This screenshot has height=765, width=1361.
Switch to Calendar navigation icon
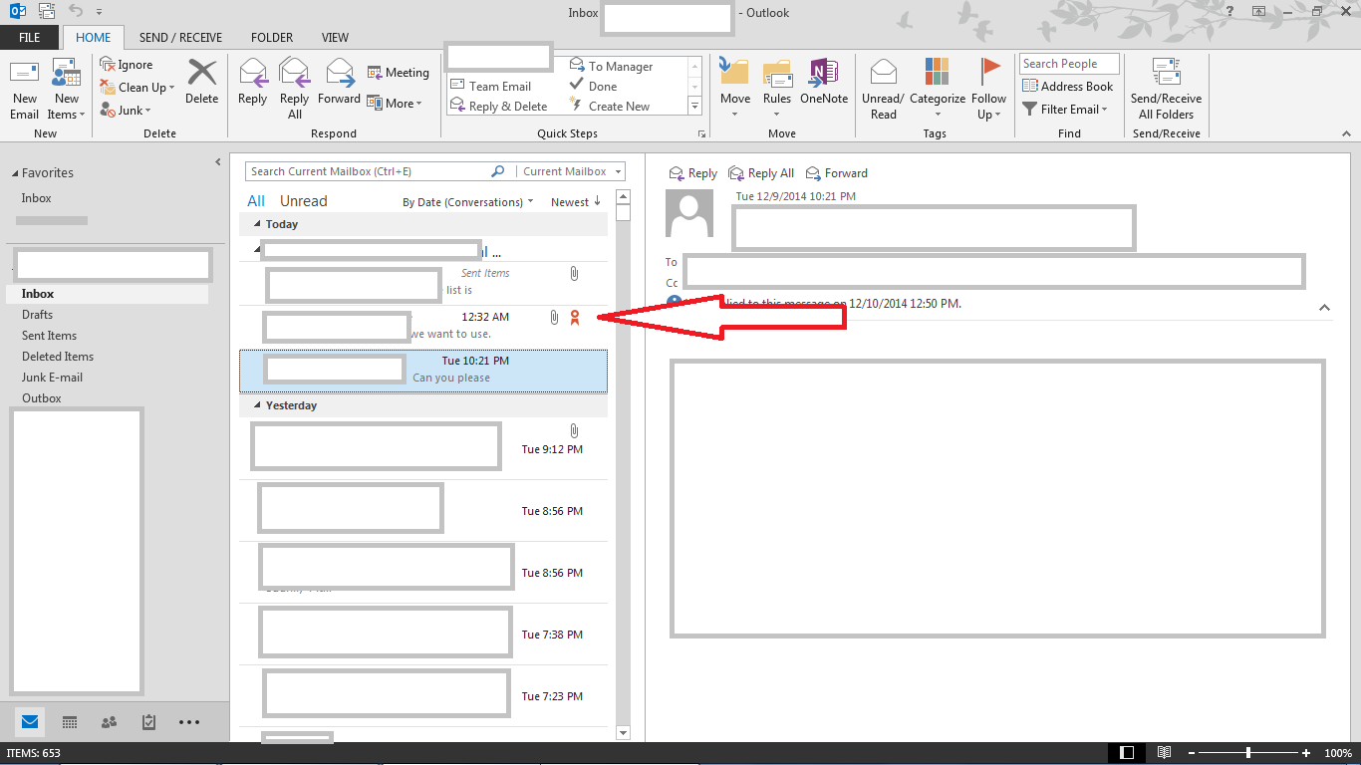[70, 722]
